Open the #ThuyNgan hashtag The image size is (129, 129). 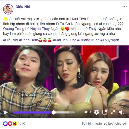pyautogui.click(x=110, y=40)
